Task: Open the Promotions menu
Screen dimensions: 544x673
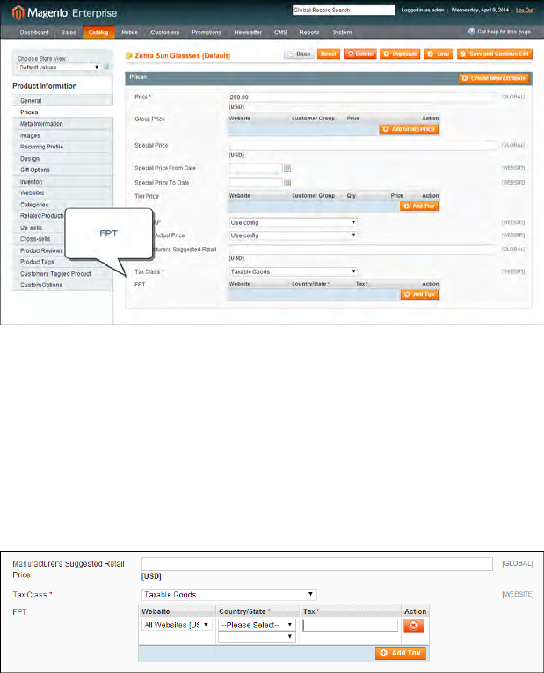Action: tap(207, 33)
